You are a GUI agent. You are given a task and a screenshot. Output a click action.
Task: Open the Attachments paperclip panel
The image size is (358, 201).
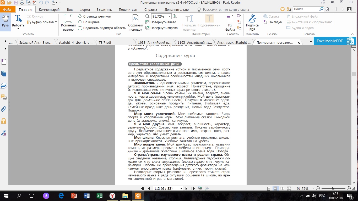(x=4, y=109)
